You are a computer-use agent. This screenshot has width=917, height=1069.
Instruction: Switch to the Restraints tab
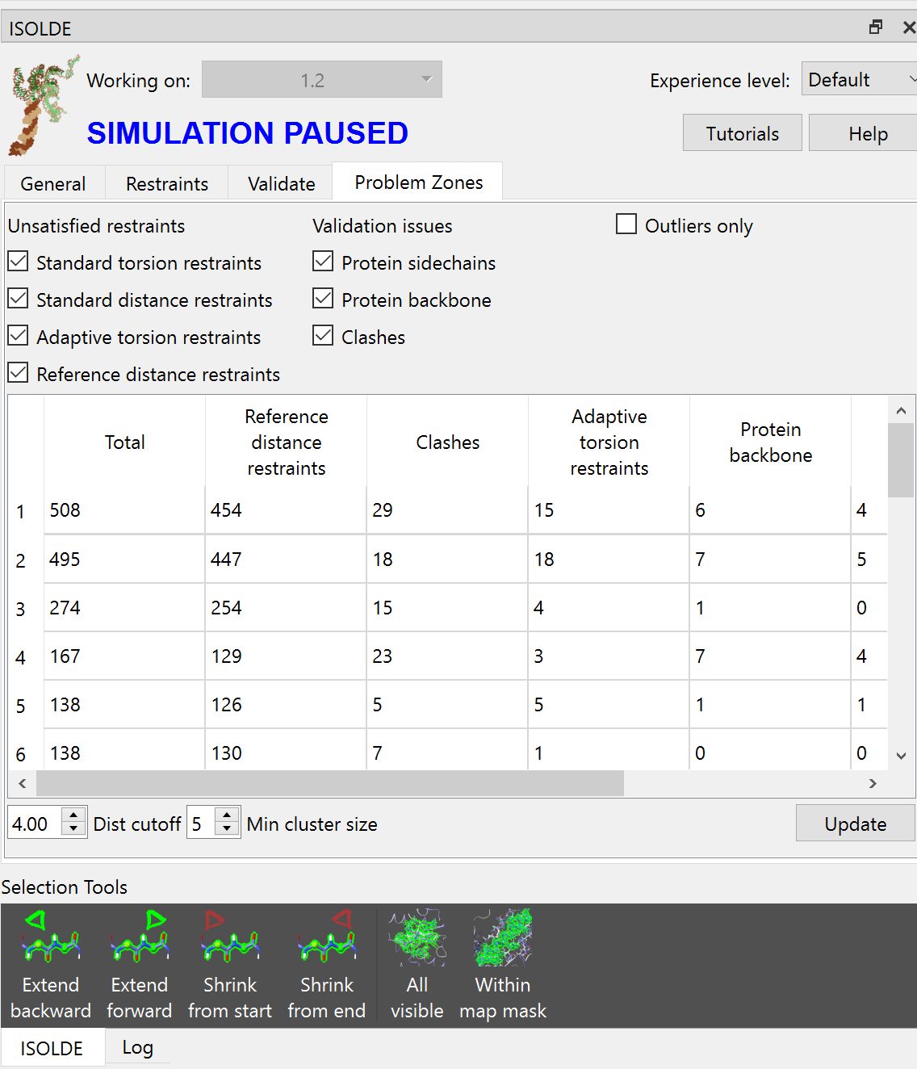167,184
